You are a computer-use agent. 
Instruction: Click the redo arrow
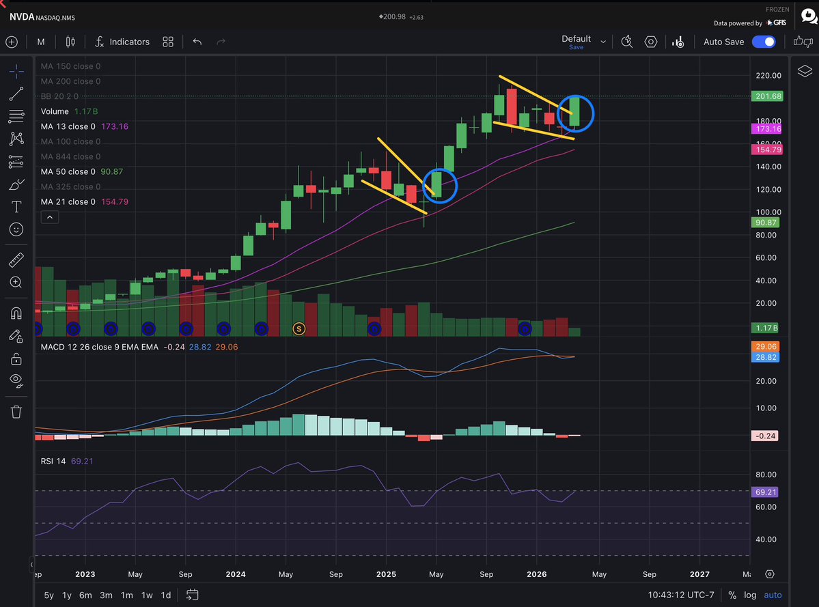221,42
